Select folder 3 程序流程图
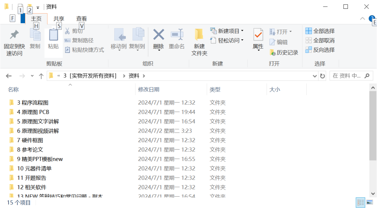The height and width of the screenshot is (208, 377). tap(33, 103)
